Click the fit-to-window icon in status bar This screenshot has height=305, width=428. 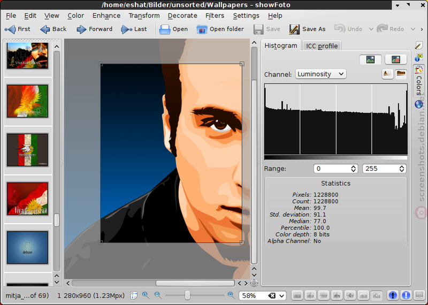134,295
